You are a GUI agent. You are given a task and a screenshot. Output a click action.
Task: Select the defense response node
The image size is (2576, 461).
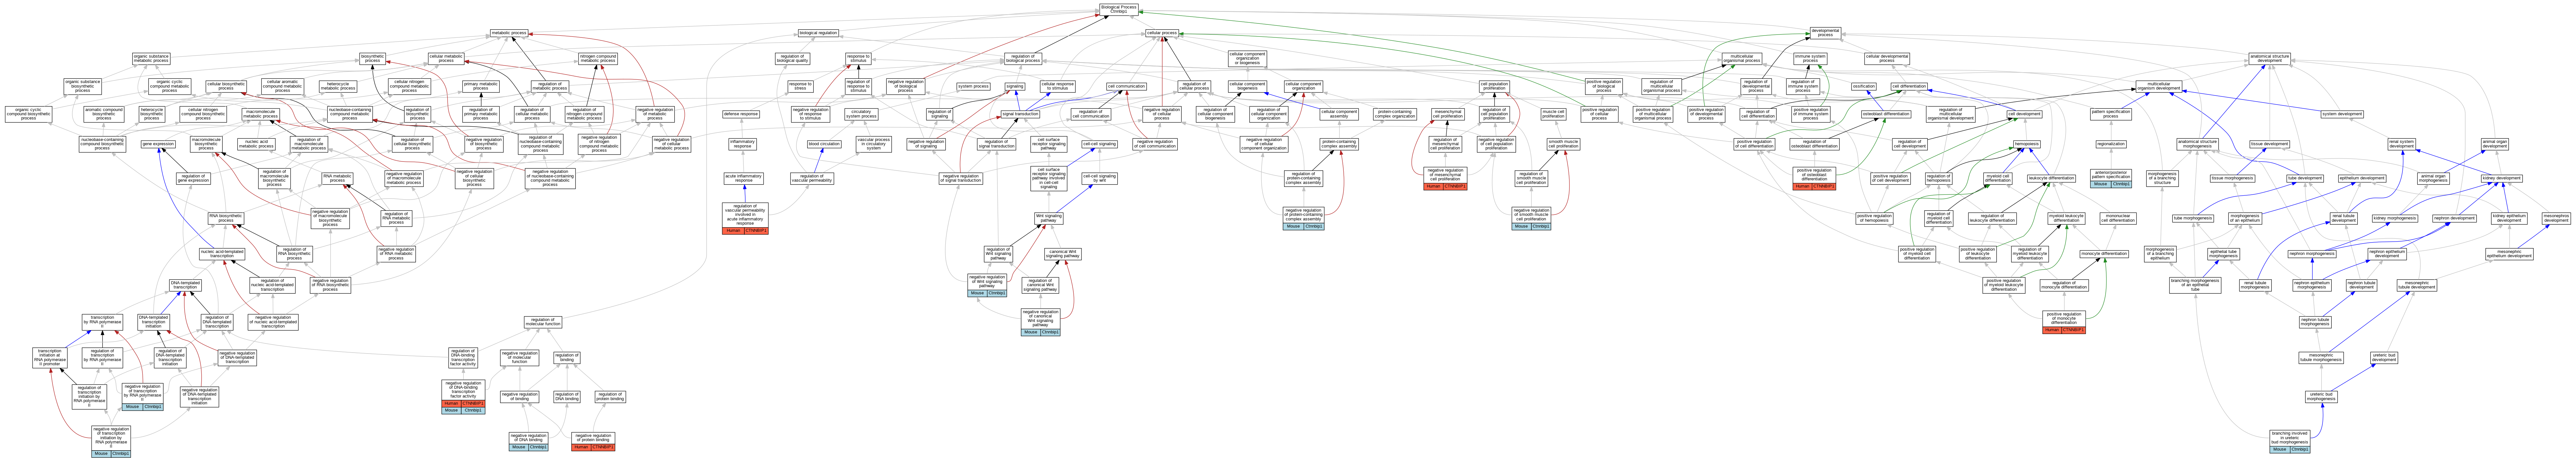click(741, 114)
